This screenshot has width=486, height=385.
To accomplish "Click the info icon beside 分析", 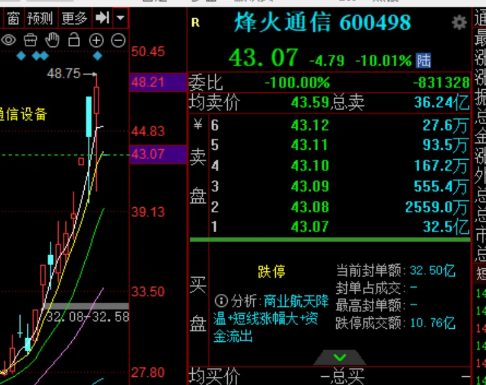I will tap(221, 301).
